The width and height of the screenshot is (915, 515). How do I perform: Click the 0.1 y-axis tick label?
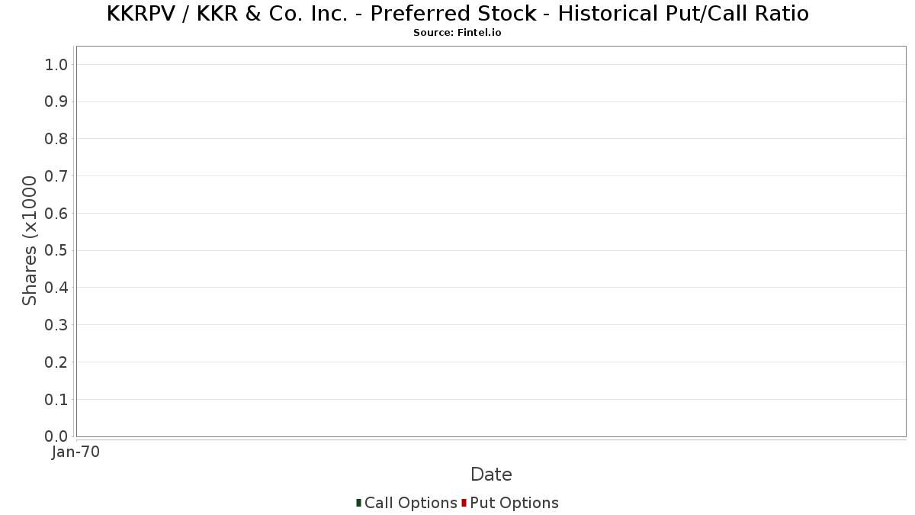(57, 399)
